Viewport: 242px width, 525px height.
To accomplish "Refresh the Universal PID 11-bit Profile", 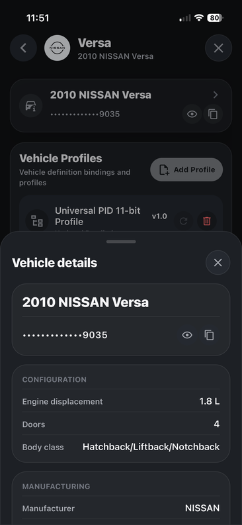I will pyautogui.click(x=183, y=221).
